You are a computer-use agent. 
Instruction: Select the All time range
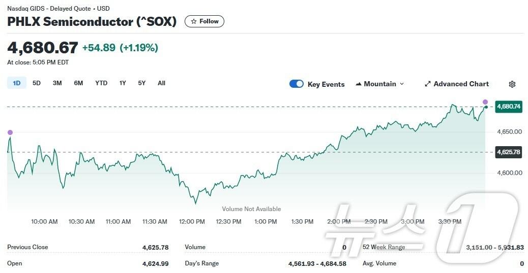[161, 83]
